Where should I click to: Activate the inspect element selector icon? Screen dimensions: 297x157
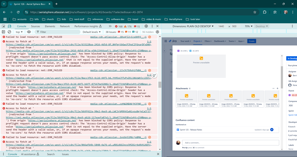(x=3, y=26)
